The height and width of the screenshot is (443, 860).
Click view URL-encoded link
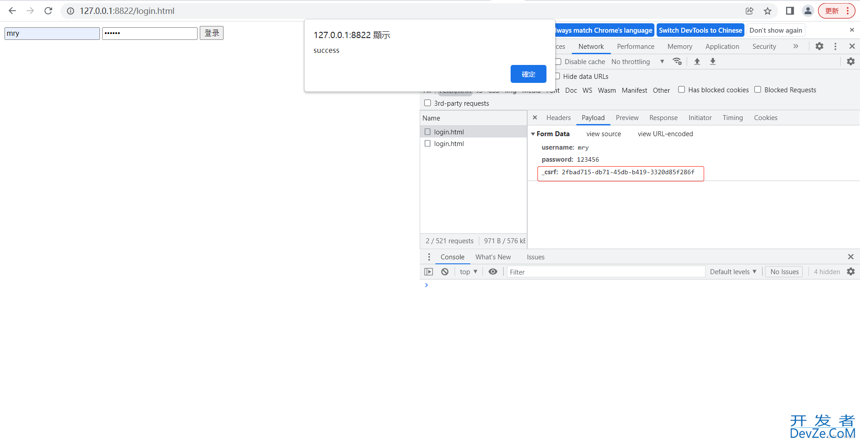(665, 133)
